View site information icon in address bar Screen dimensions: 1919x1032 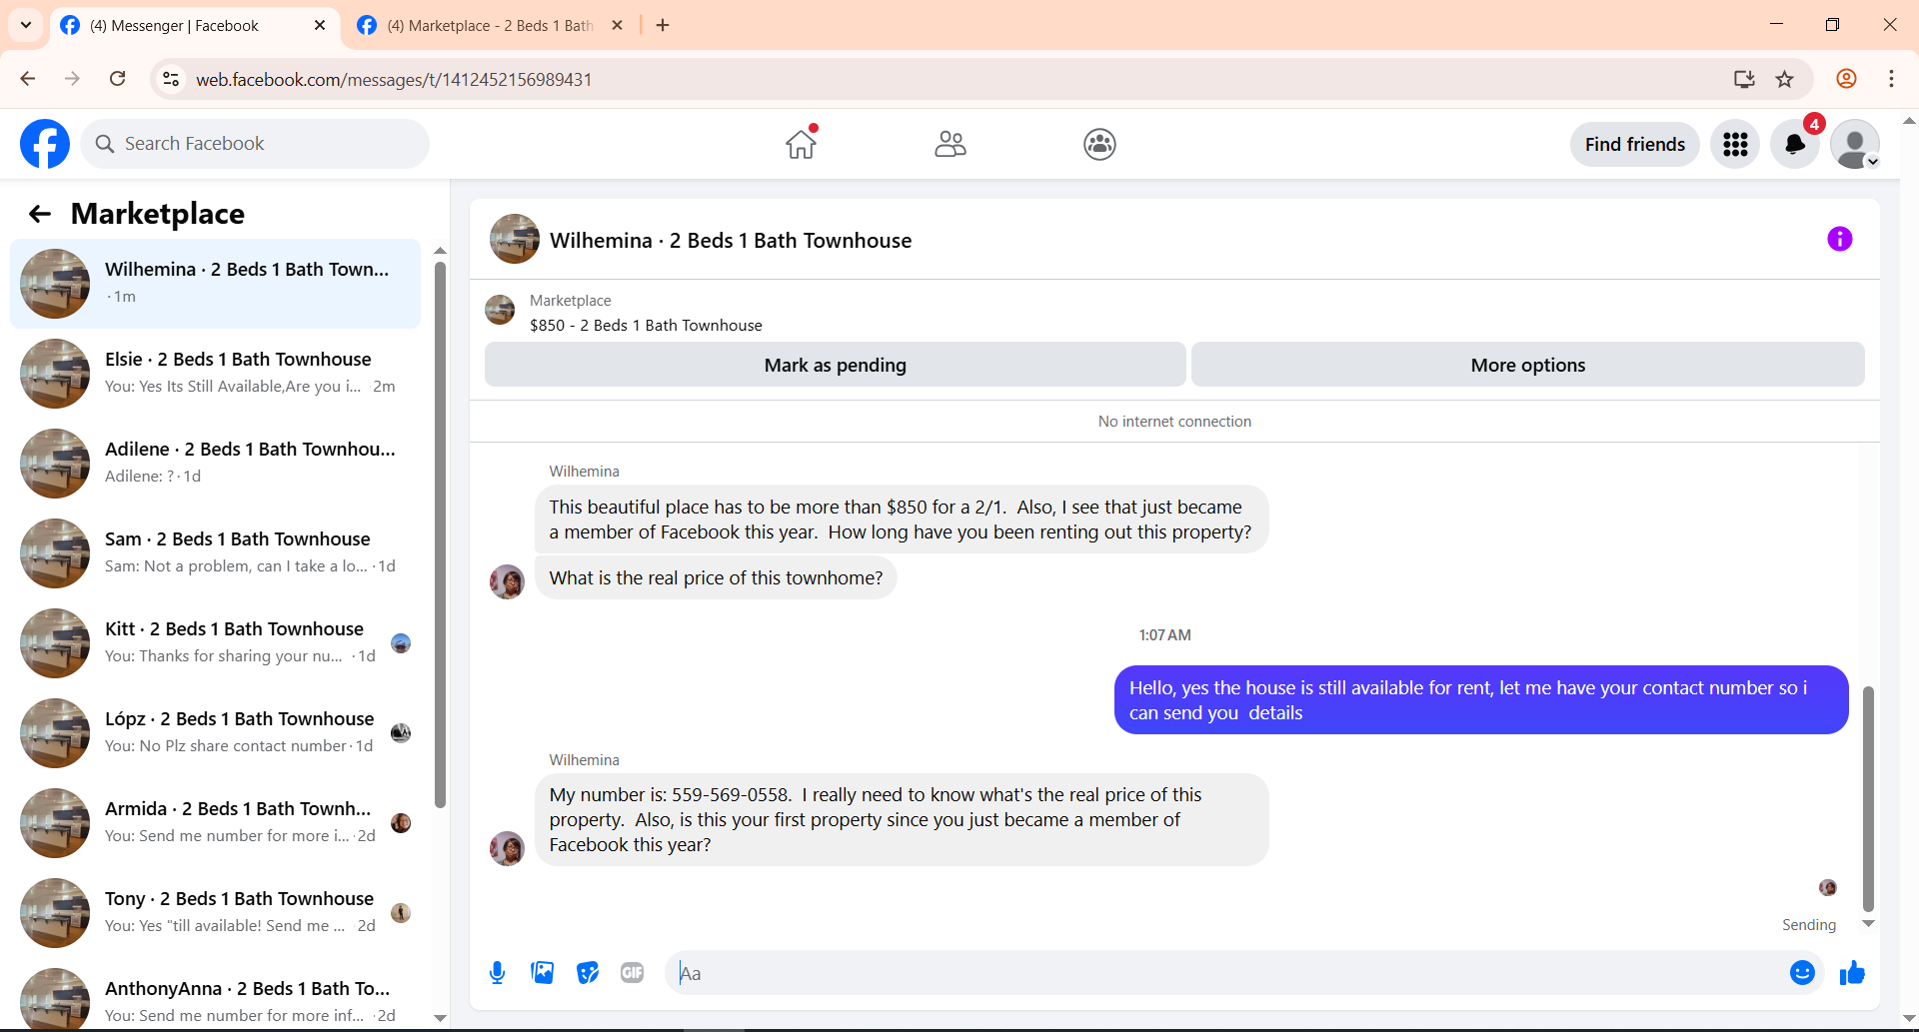coord(171,79)
